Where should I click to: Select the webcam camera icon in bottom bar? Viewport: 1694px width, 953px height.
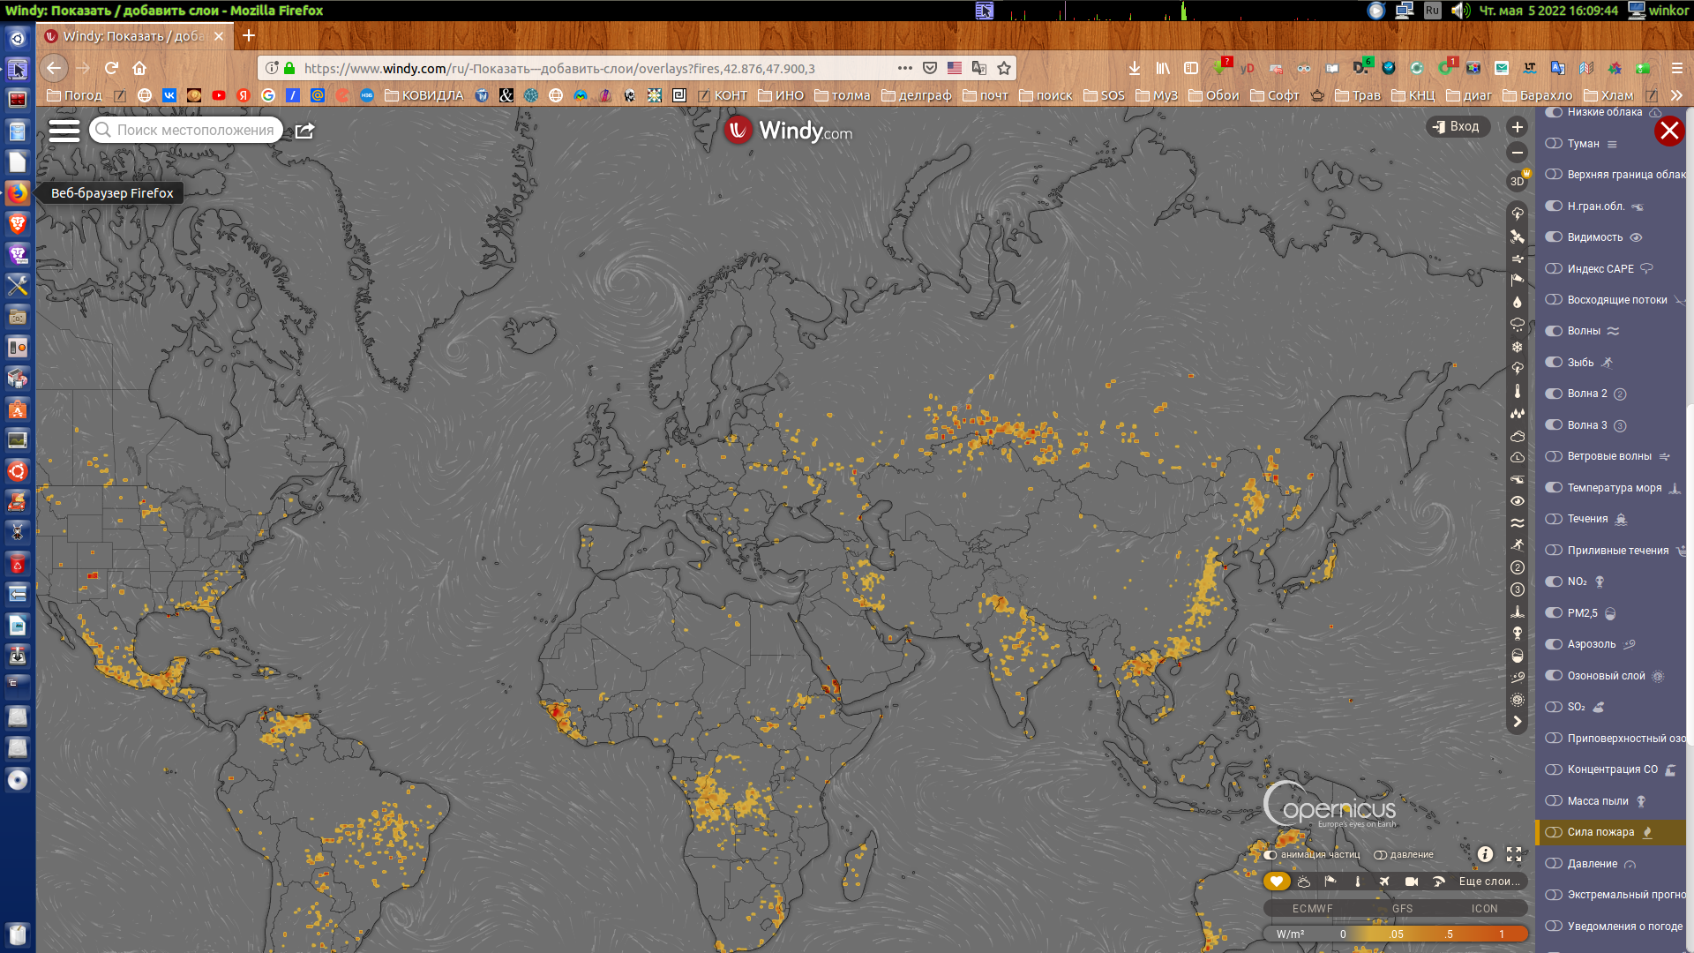click(x=1412, y=881)
